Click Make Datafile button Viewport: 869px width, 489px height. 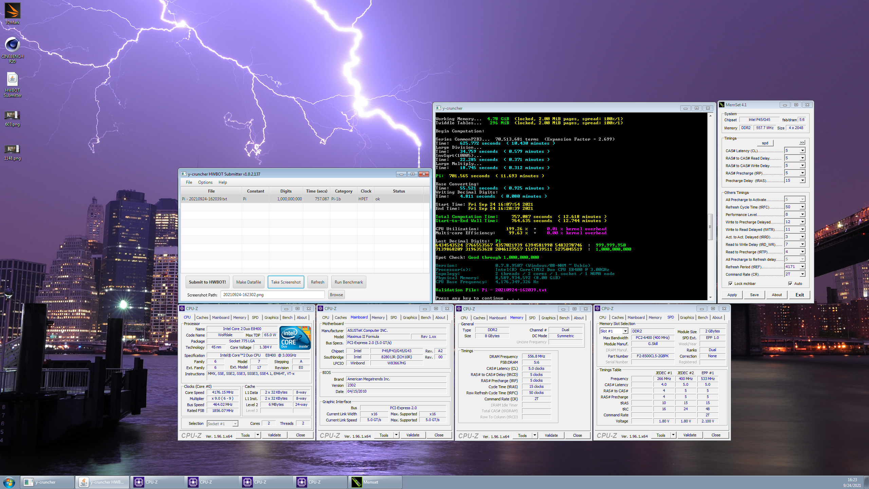click(x=248, y=282)
